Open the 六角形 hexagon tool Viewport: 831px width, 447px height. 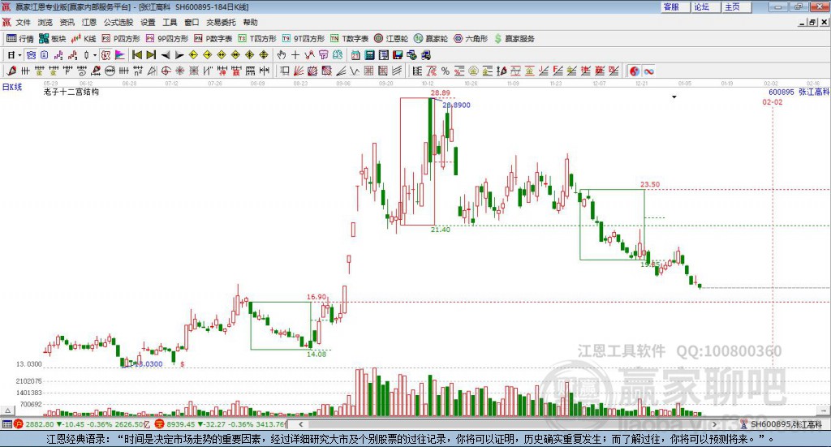tap(471, 39)
